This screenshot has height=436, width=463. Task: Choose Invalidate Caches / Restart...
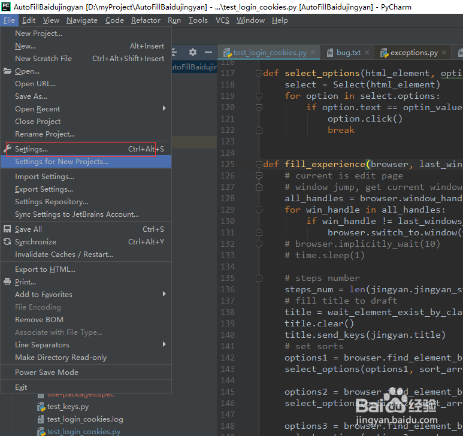(x=86, y=254)
